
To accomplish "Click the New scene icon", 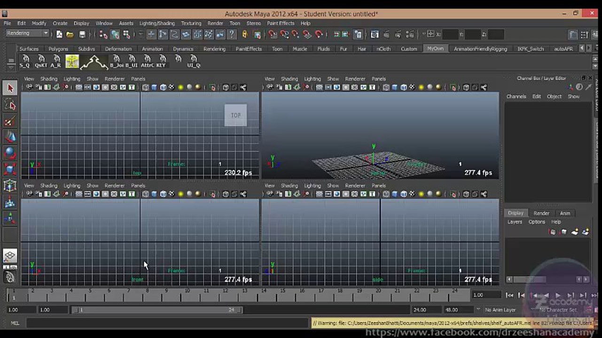I will click(59, 34).
